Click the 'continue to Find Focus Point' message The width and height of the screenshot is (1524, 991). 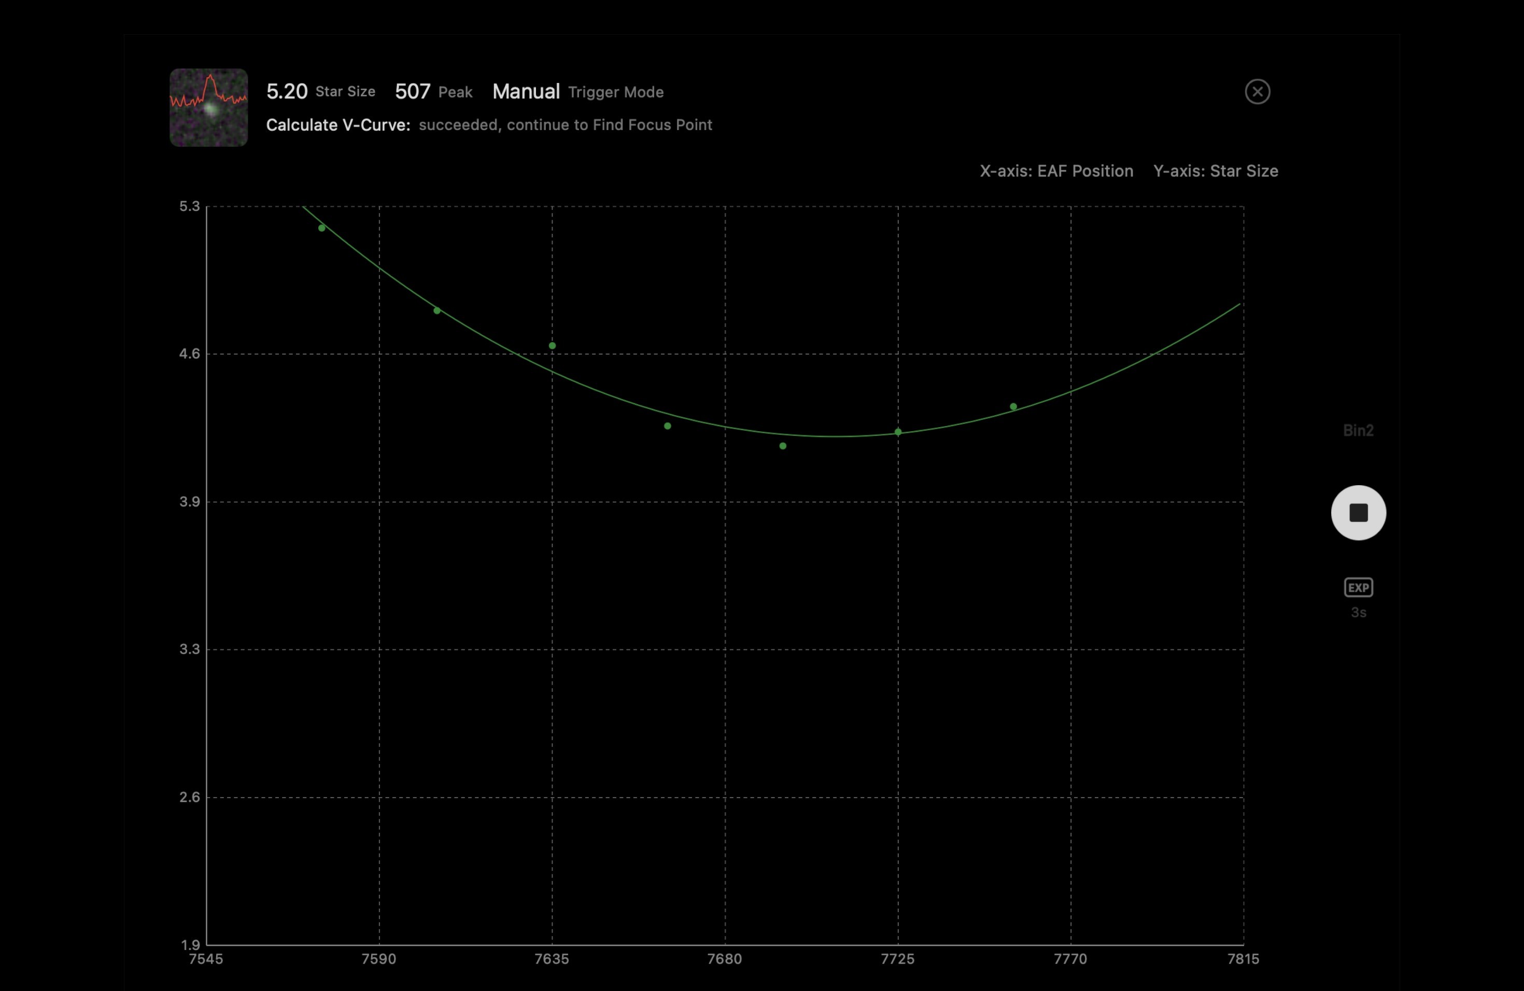click(x=609, y=125)
